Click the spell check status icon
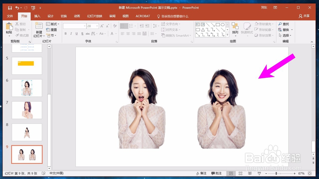Image resolution: width=319 pixels, height=179 pixels. (x=43, y=173)
